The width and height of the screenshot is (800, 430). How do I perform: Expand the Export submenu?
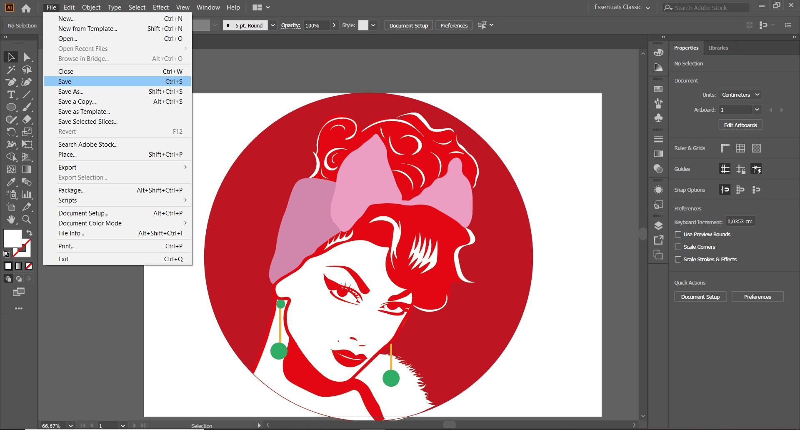[x=117, y=167]
